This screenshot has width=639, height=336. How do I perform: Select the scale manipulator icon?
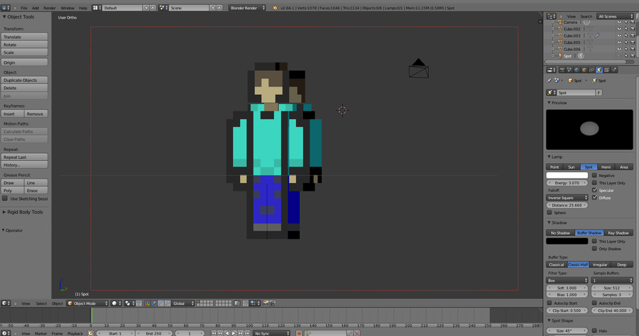pos(167,303)
